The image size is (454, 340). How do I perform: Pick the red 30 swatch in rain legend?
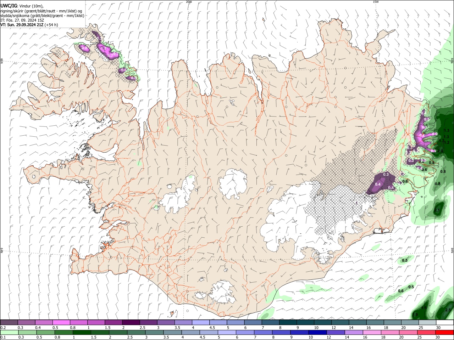(444, 332)
